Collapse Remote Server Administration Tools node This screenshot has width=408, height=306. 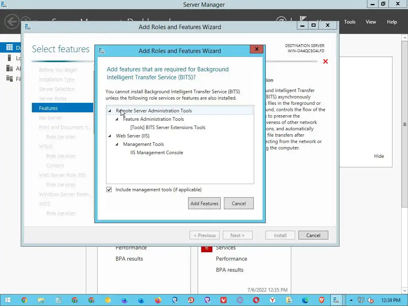[x=110, y=111]
